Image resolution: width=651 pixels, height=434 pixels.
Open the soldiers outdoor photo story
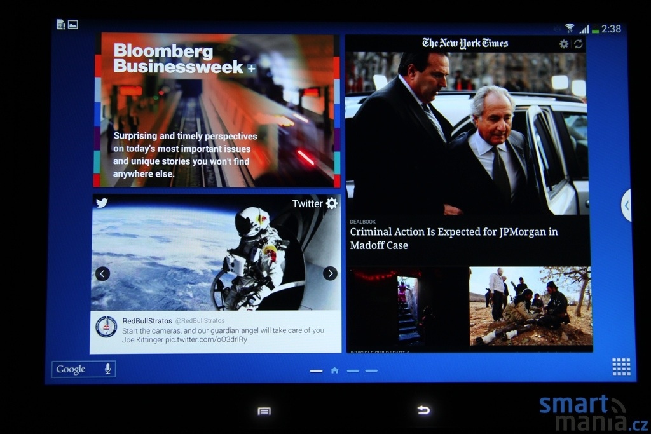531,306
